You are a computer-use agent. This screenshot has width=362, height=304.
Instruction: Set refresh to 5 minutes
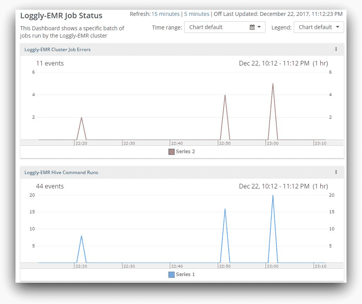point(197,14)
